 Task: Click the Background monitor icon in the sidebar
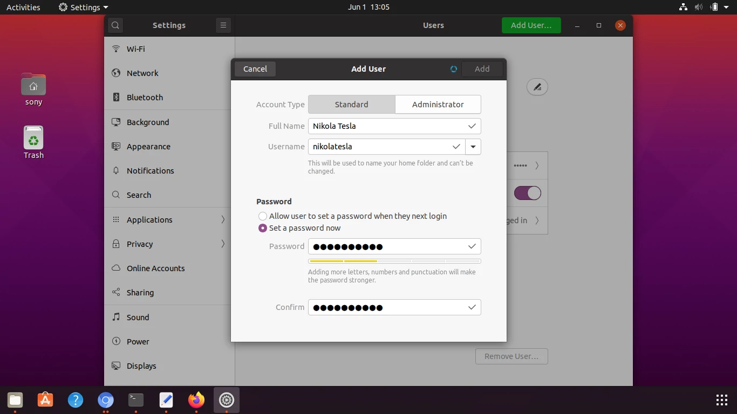116,122
